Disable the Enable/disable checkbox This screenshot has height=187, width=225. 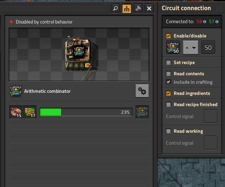168,36
